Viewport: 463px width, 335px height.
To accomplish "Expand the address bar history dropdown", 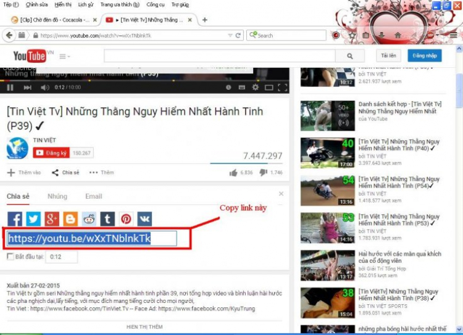I will (x=230, y=35).
